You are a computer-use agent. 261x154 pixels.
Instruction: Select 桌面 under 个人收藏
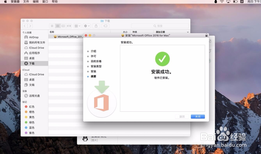pos(34,58)
